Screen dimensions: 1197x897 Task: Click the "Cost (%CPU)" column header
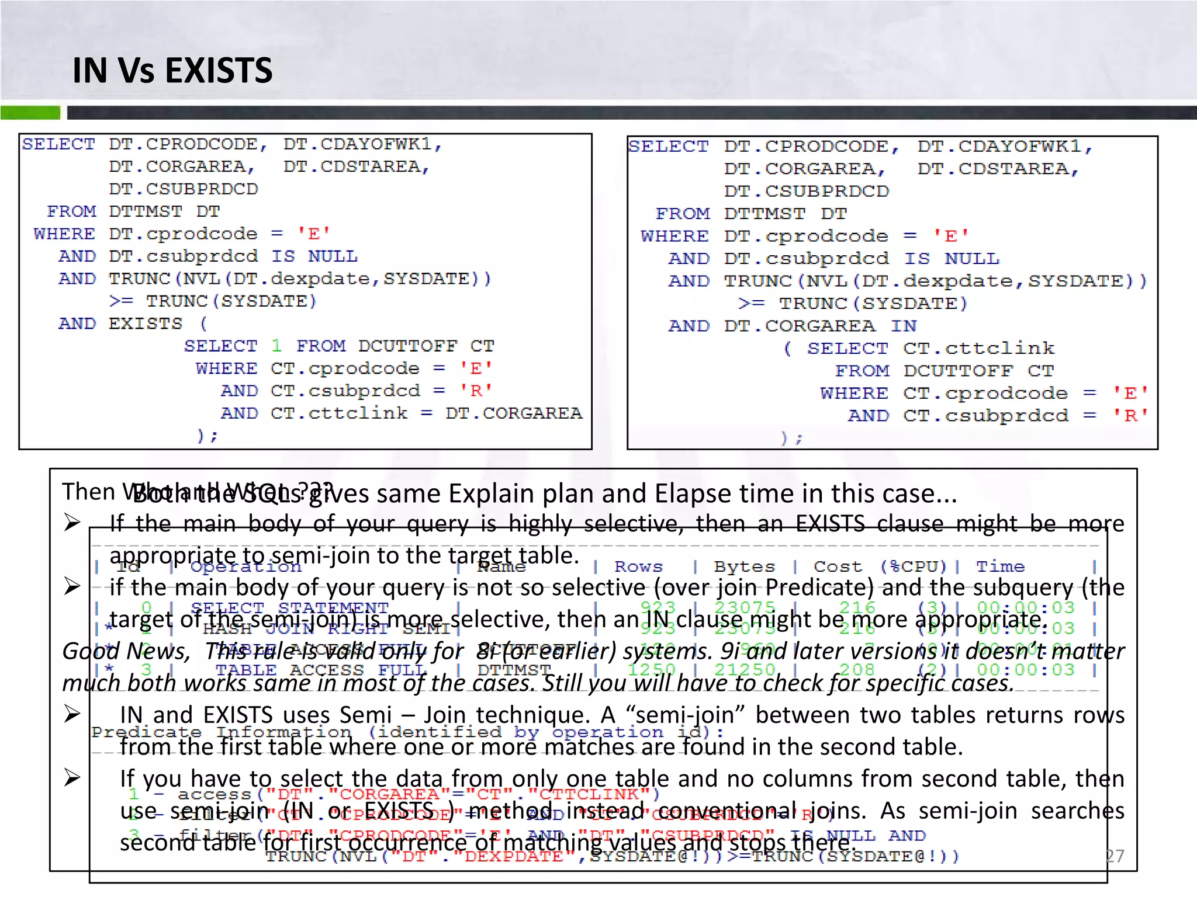tap(880, 566)
